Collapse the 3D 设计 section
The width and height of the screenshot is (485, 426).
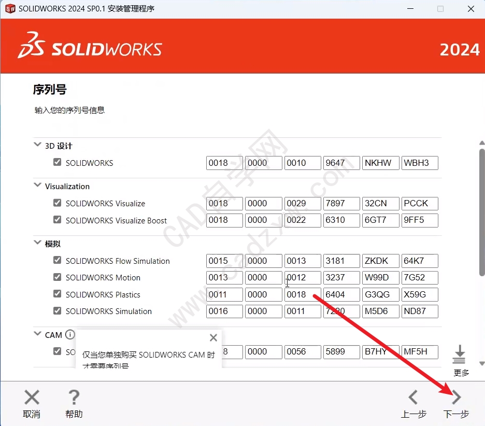[x=37, y=145]
